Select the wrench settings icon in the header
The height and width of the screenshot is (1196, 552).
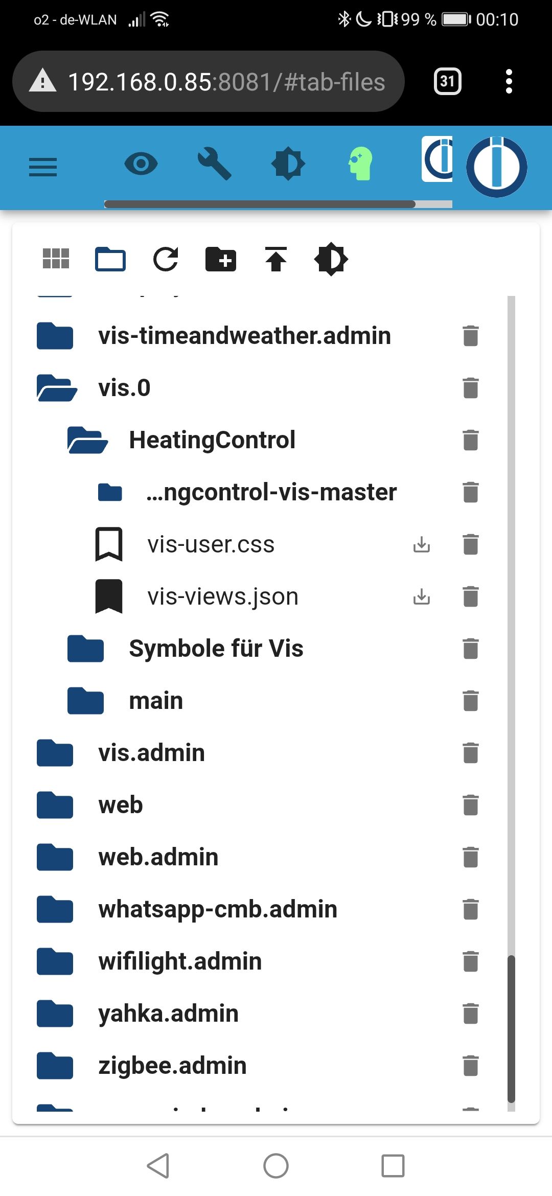coord(215,164)
